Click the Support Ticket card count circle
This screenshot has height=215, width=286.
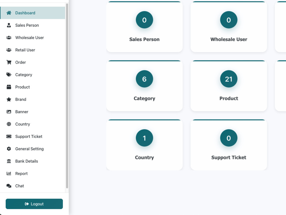coord(229,138)
